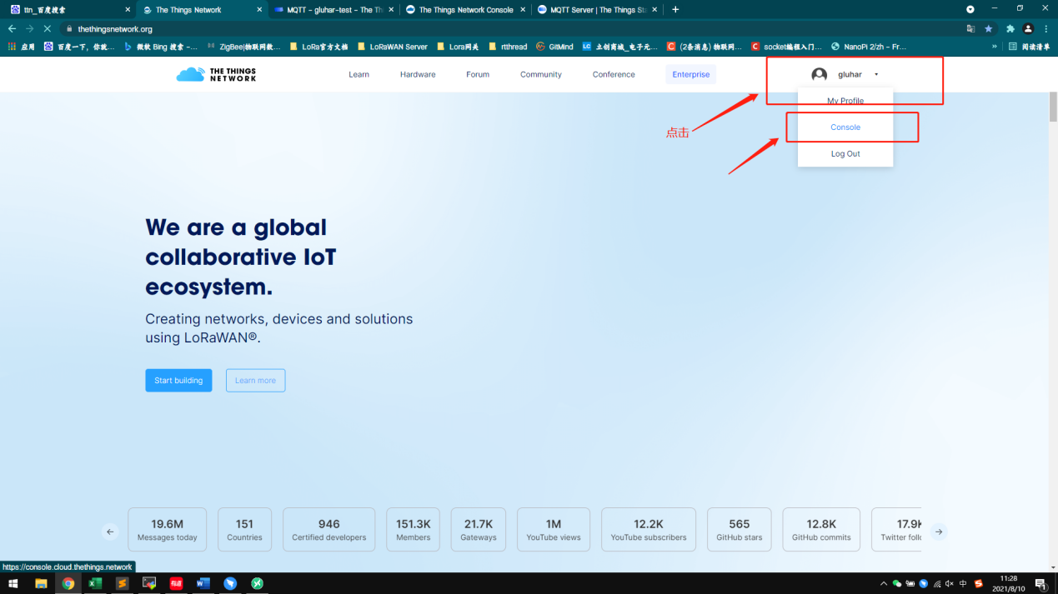Open the browser extensions puzzle icon
Screen dimensions: 1058x594
[x=1010, y=28]
